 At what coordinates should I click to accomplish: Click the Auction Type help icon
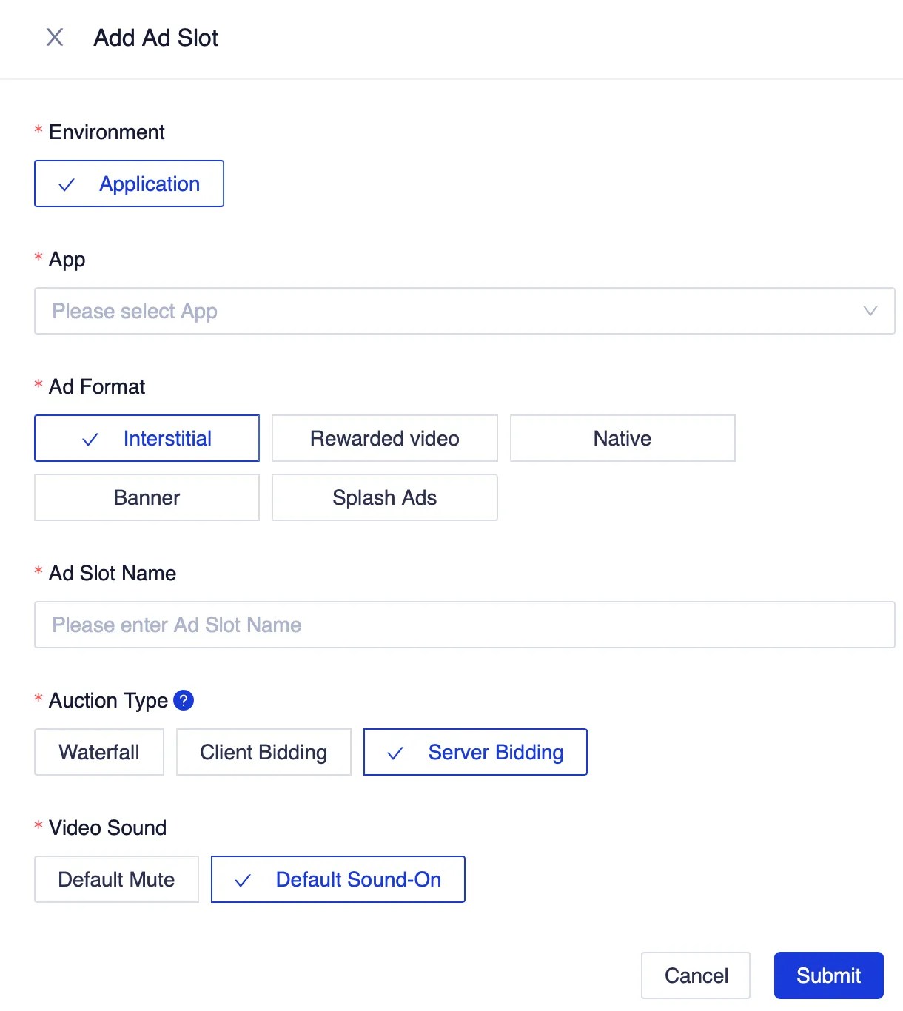(184, 700)
